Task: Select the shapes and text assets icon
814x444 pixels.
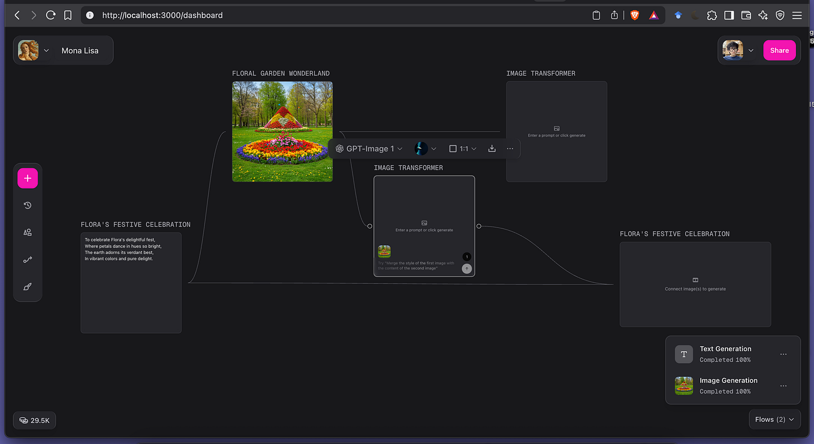Action: 28,232
